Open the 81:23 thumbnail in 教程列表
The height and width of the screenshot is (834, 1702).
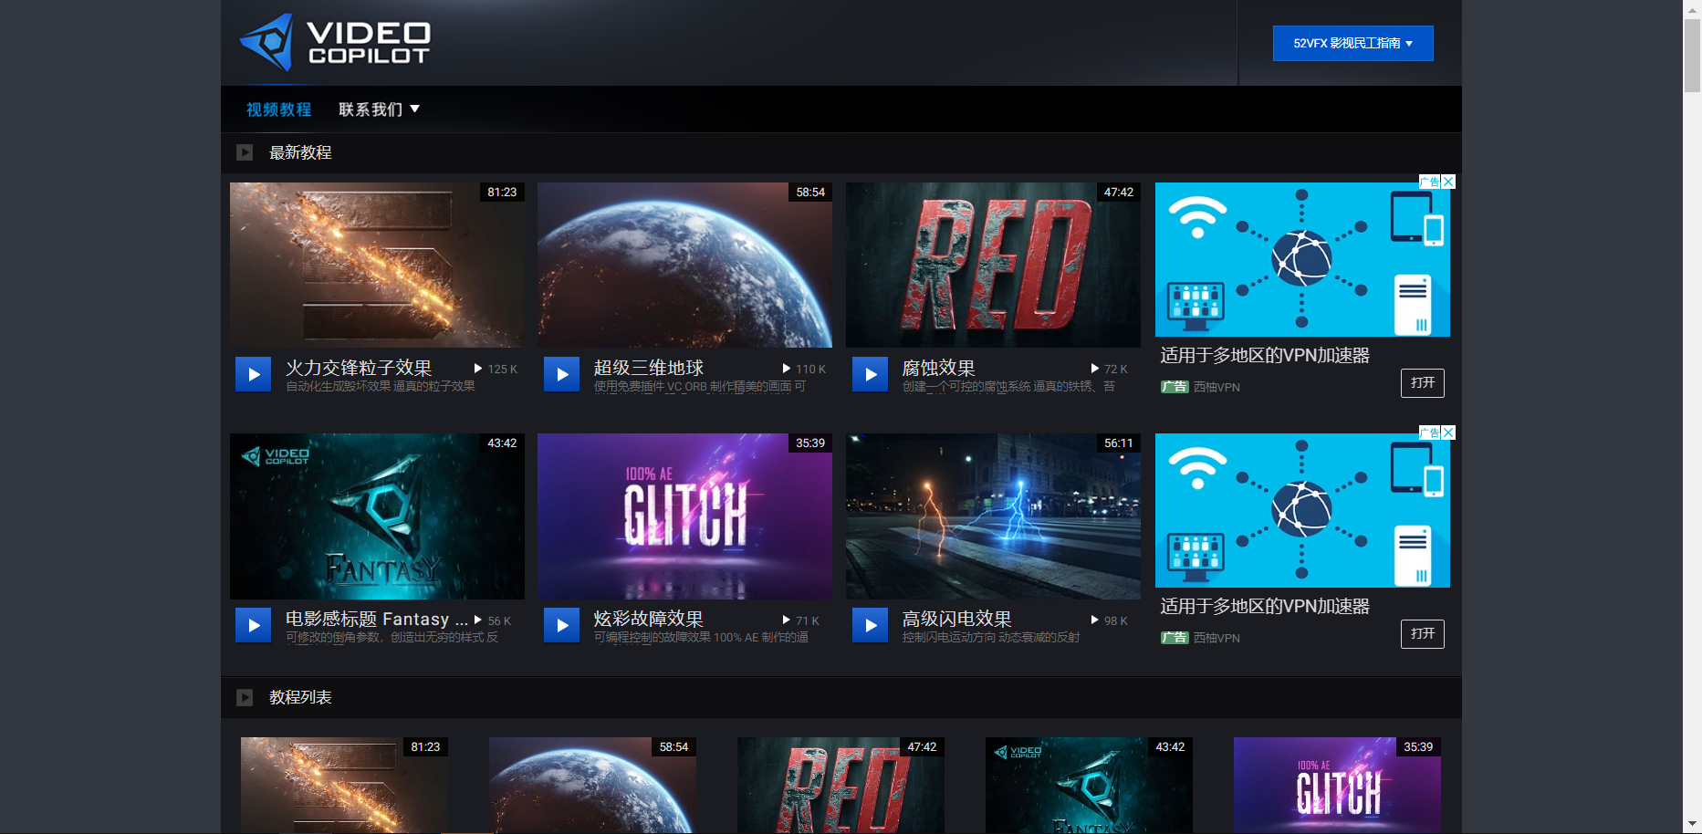[344, 785]
